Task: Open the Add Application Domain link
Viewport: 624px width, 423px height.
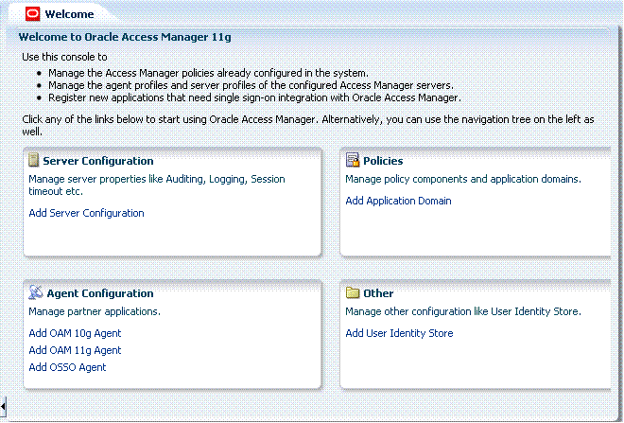Action: click(398, 201)
